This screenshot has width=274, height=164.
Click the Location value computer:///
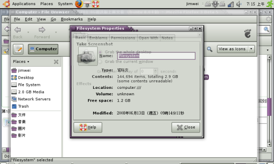[x=129, y=88]
